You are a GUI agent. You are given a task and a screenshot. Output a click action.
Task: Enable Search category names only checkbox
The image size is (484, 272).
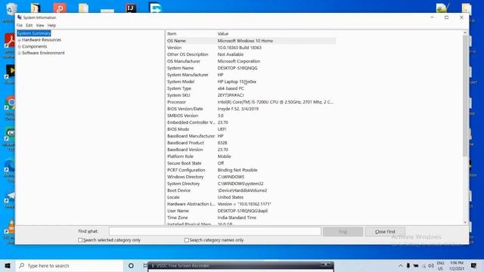coord(187,240)
